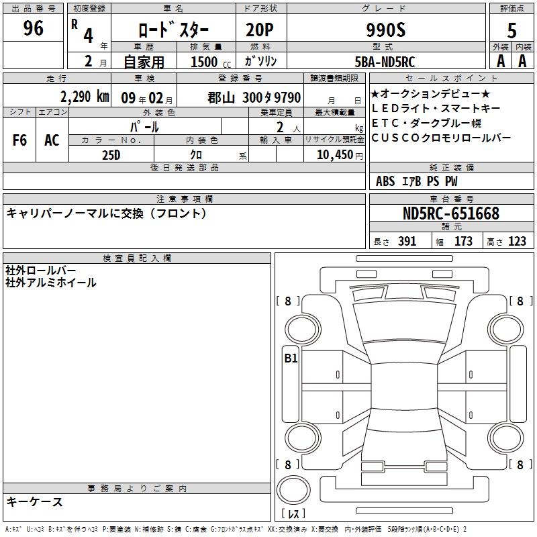Click rear-right tire circle on diagram
This screenshot has width=537, height=537.
(x=506, y=438)
